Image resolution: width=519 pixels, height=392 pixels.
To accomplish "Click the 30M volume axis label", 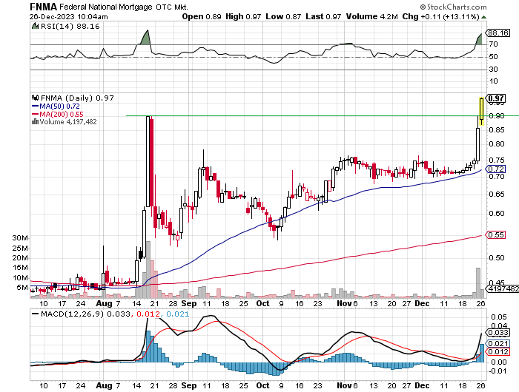I will [x=20, y=238].
